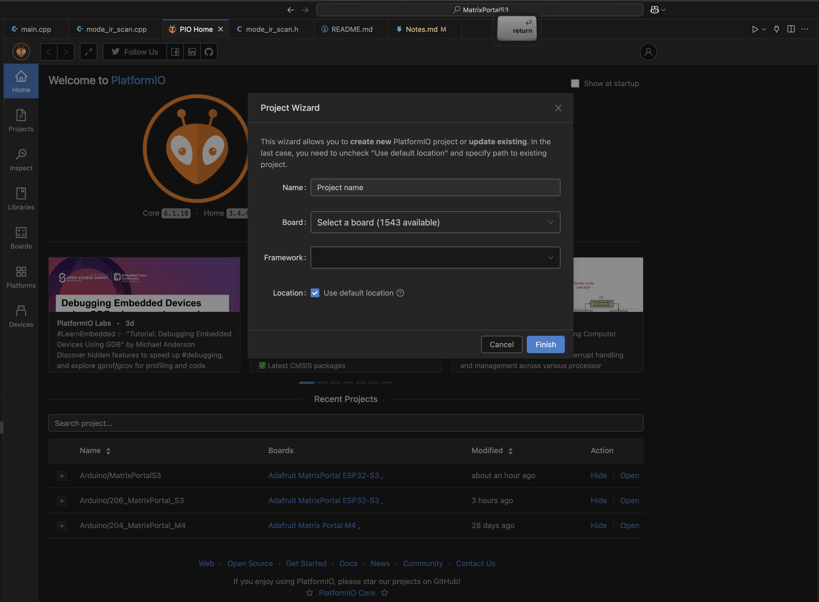Open the Select a board dropdown
The height and width of the screenshot is (602, 819).
(435, 222)
